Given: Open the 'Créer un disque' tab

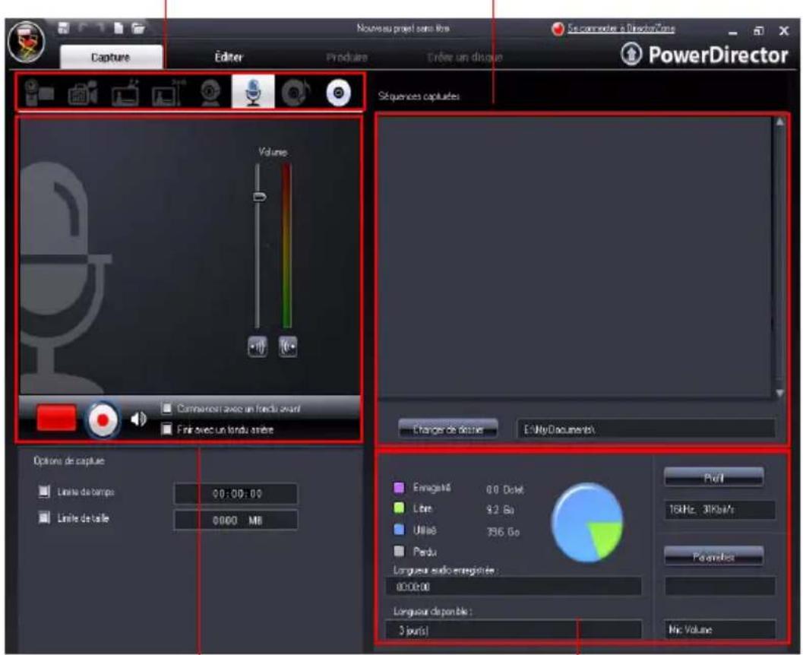Looking at the screenshot, I should [x=464, y=57].
